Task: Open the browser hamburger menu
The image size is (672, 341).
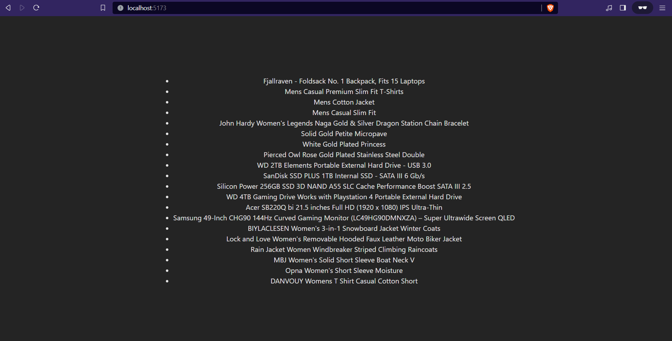Action: pyautogui.click(x=663, y=8)
